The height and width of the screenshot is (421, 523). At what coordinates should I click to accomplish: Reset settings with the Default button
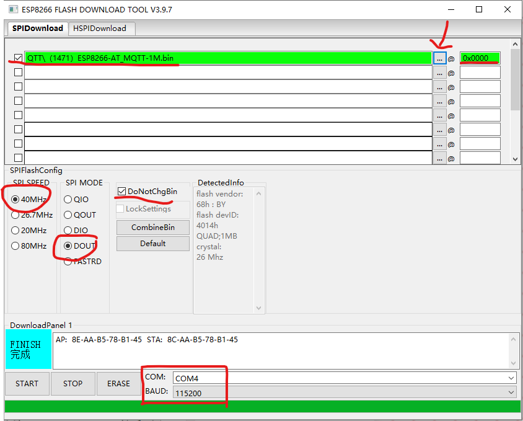click(153, 244)
